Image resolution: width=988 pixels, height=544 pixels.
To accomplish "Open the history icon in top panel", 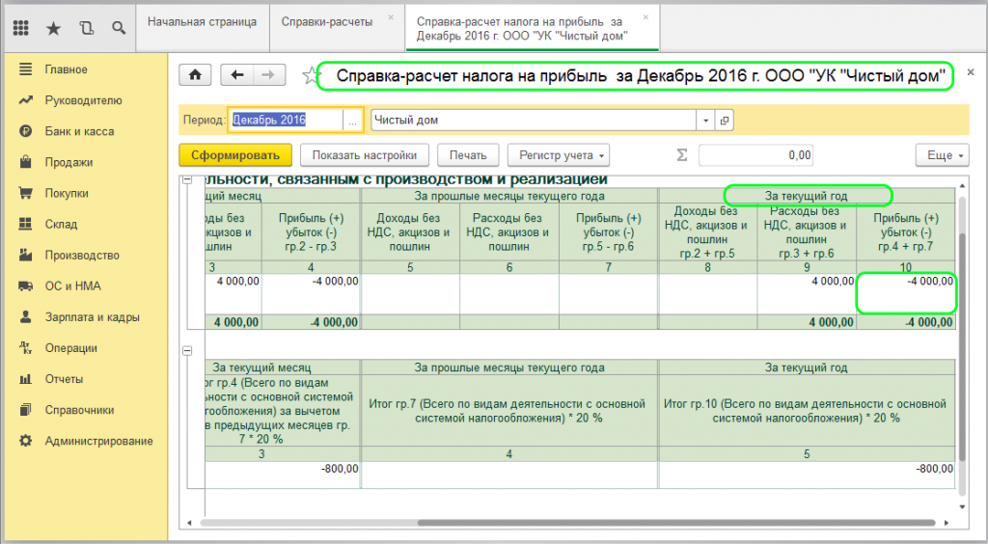I will coord(86,28).
